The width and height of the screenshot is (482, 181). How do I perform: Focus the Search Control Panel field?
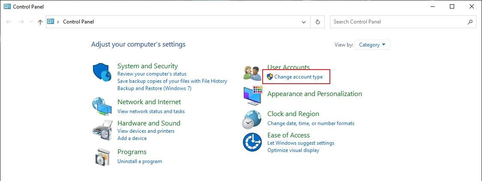tap(403, 22)
